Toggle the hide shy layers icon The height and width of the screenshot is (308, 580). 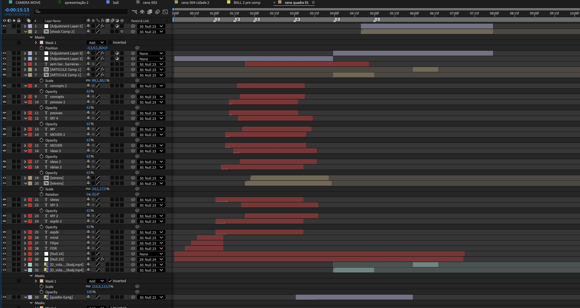(142, 12)
